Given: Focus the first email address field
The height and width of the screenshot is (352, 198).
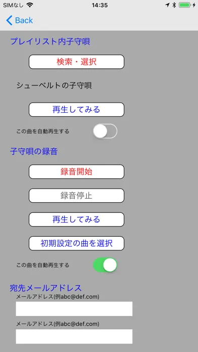Looking at the screenshot, I should (x=74, y=309).
